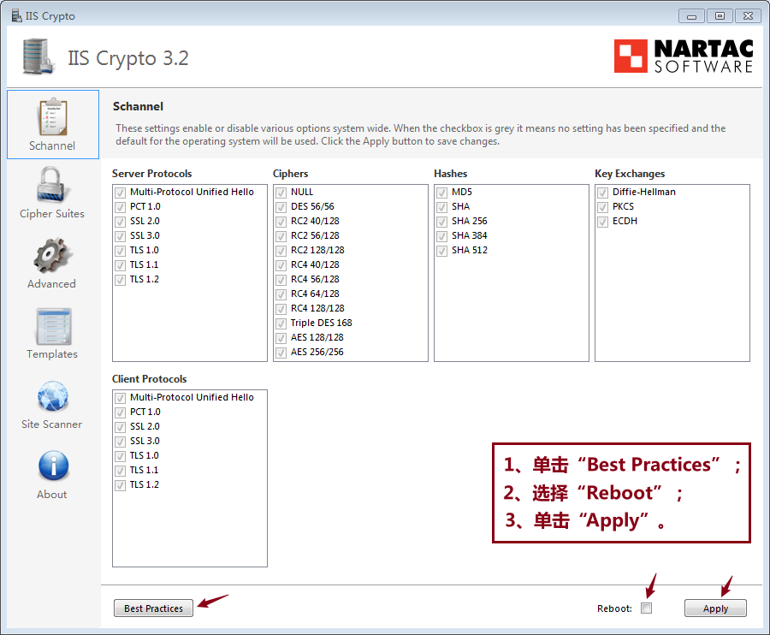The height and width of the screenshot is (635, 770).
Task: Go to Advanced gear icon
Action: [x=52, y=256]
